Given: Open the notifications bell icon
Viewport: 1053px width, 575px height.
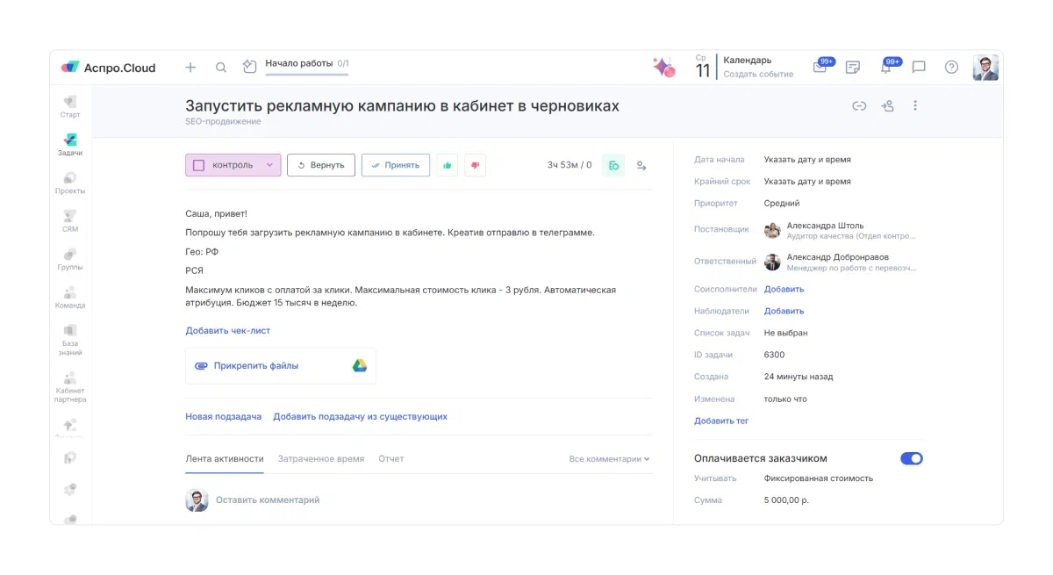Looking at the screenshot, I should [886, 68].
